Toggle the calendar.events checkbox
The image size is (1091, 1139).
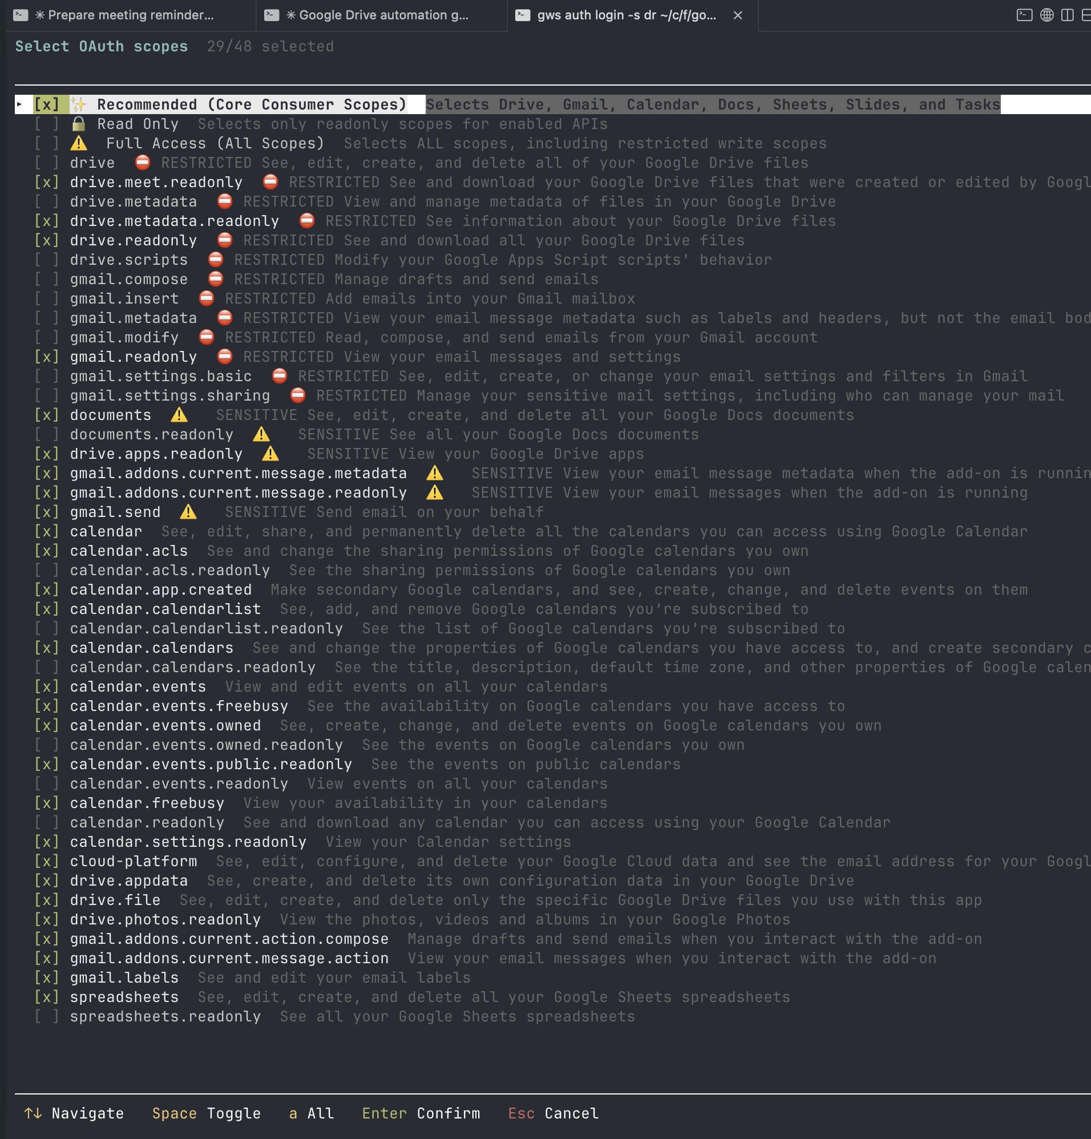(47, 686)
